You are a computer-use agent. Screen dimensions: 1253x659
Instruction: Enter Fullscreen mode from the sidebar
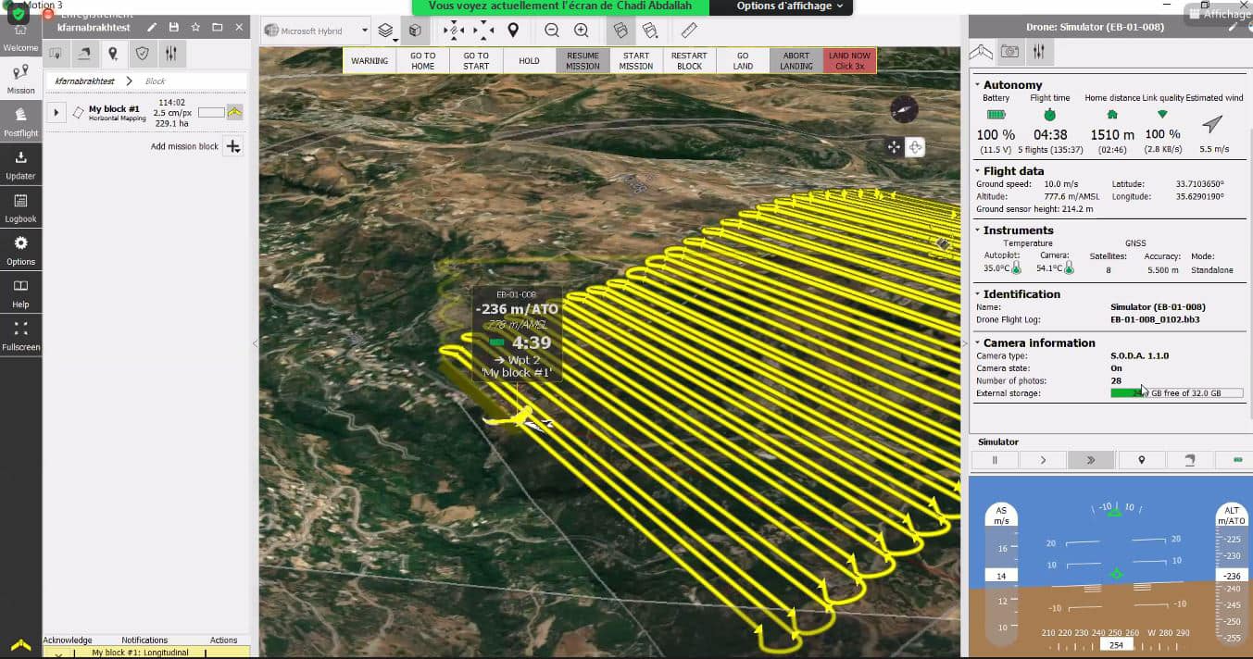(20, 335)
